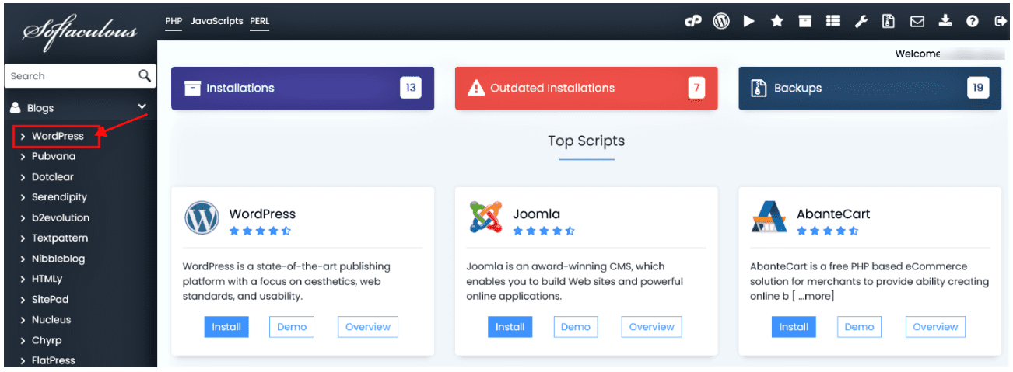Open Nucleus in the sidebar list
Screen dimensions: 1013x372
coord(51,319)
